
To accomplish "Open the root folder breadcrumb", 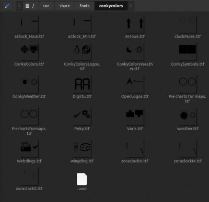I will pos(30,6).
